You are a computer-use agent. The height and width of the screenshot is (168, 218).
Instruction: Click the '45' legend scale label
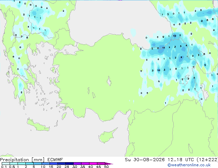pos(98,167)
